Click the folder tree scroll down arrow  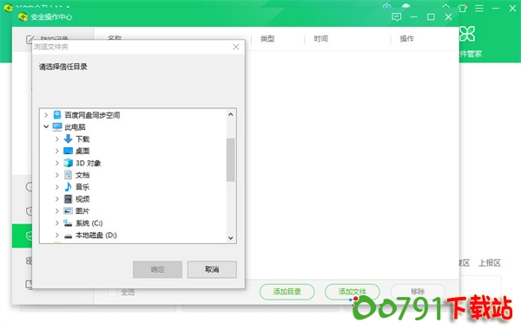click(231, 238)
